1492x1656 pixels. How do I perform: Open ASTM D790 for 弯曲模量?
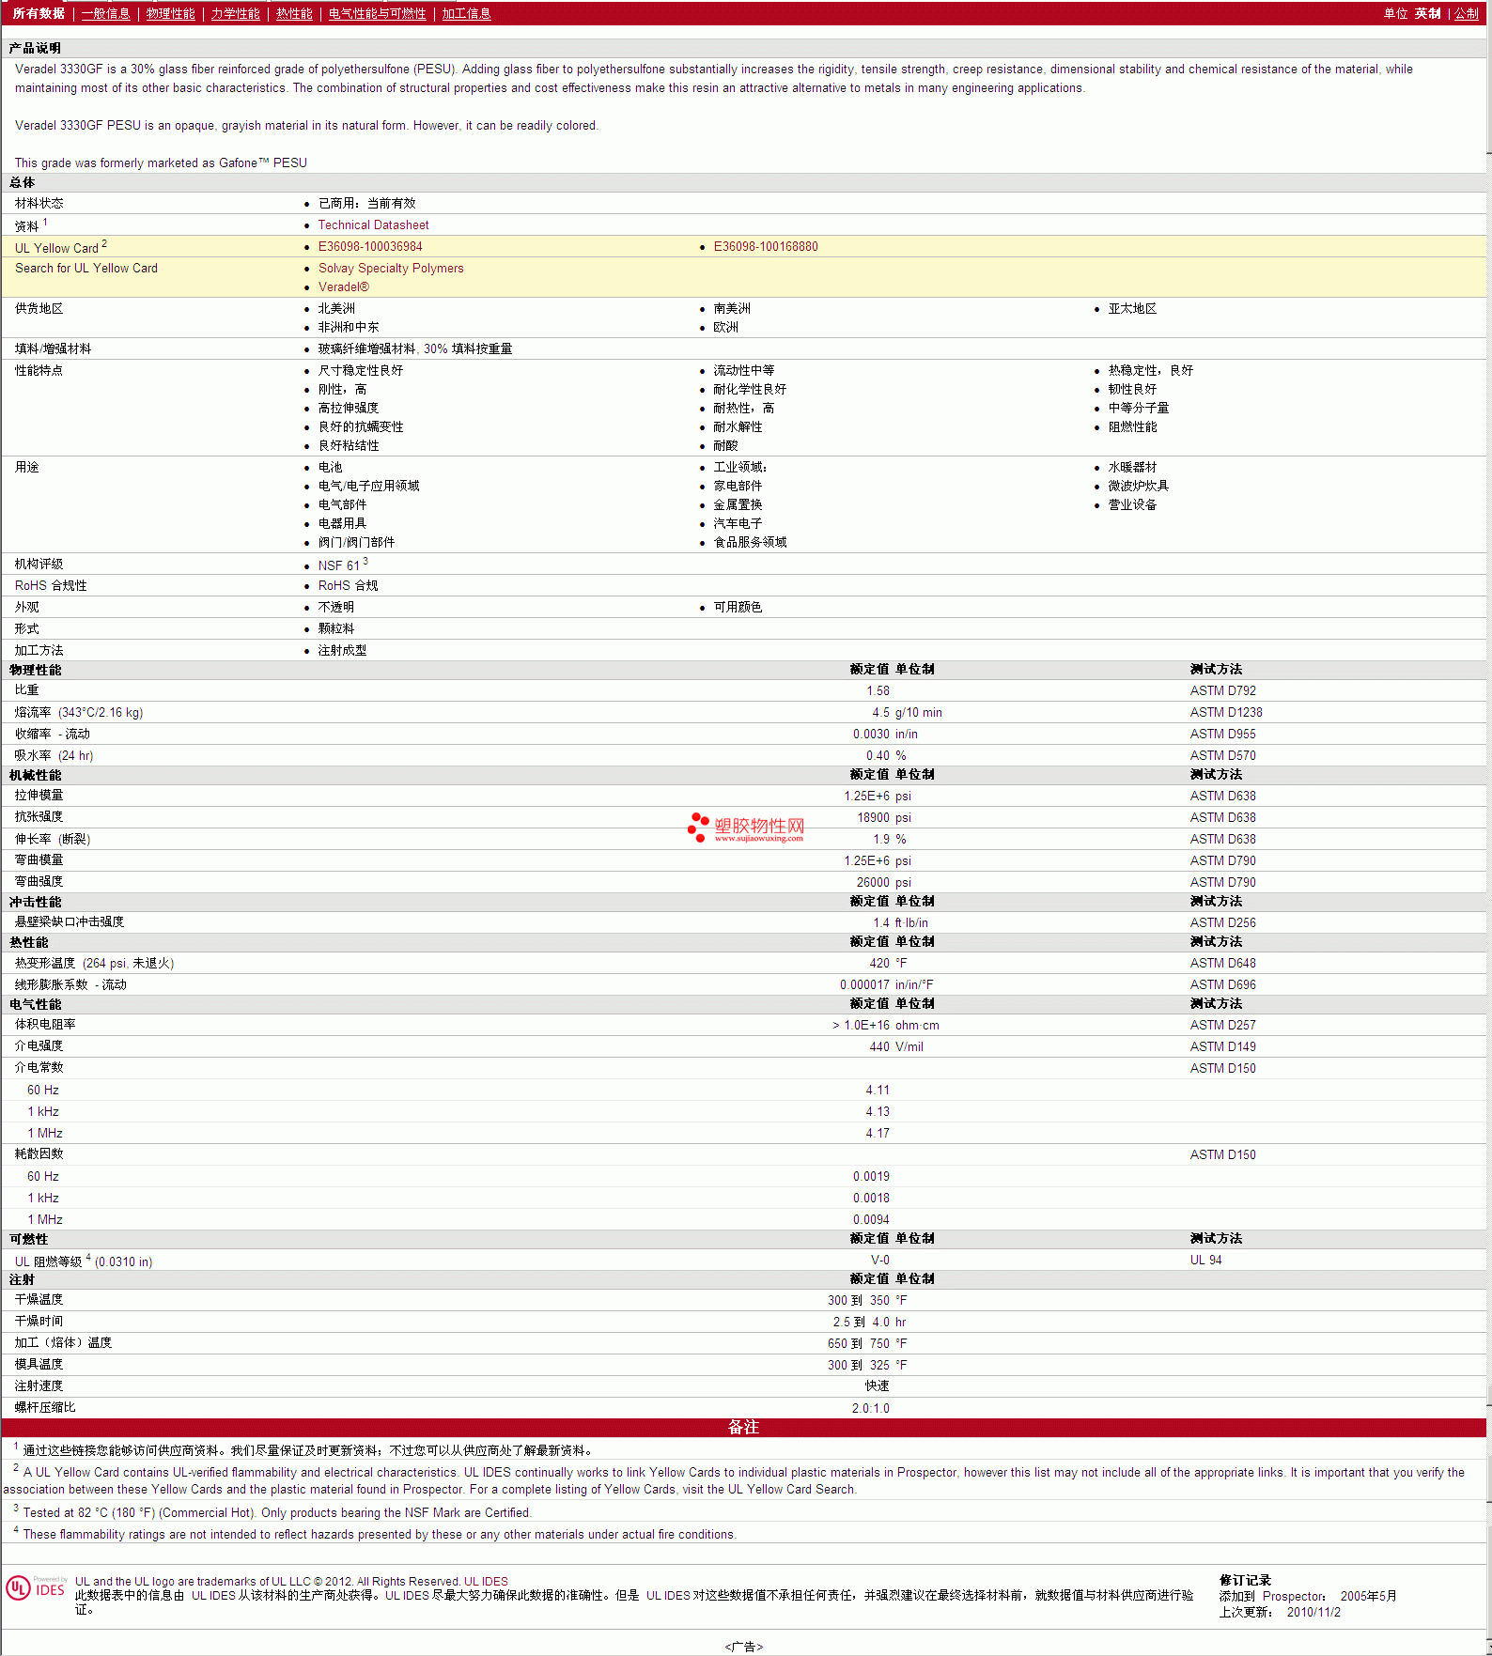pyautogui.click(x=1222, y=861)
